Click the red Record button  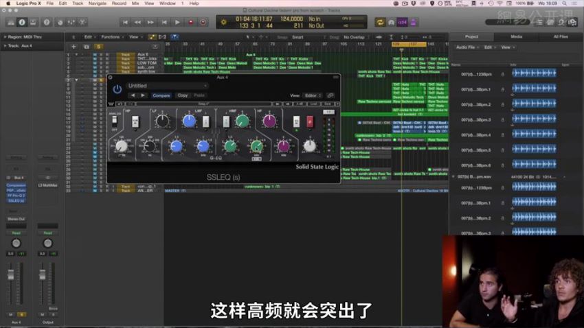(x=191, y=23)
